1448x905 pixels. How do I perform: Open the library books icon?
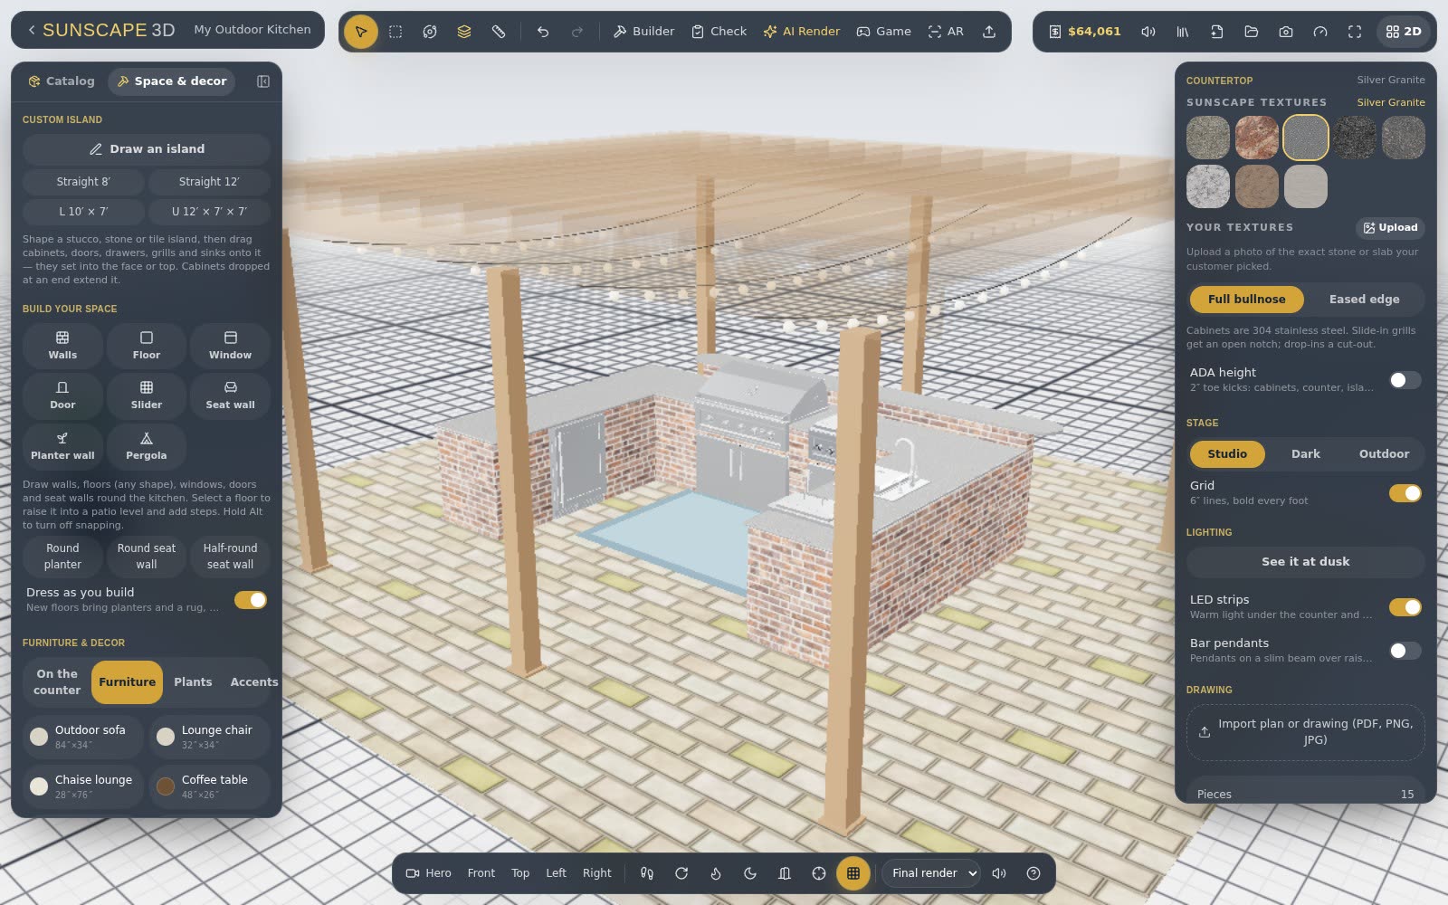[1183, 32]
